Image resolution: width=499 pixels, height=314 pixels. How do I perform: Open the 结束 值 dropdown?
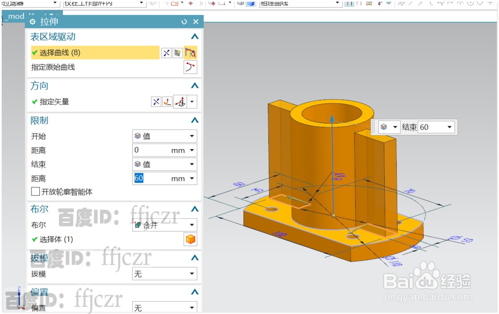[x=165, y=164]
